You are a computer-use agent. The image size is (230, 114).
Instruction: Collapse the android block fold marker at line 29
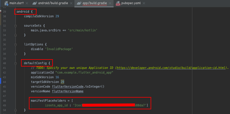(15, 12)
